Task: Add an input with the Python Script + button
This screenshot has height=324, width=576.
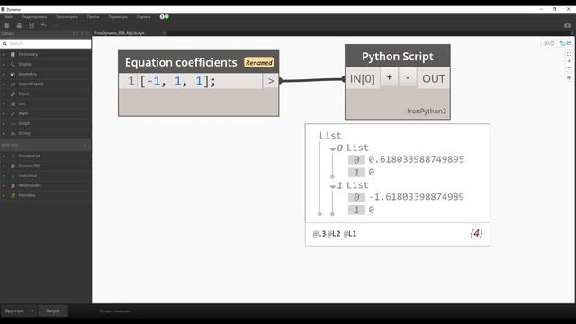Action: point(389,77)
